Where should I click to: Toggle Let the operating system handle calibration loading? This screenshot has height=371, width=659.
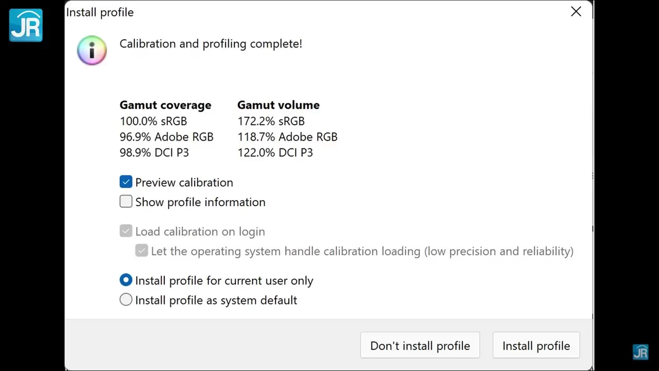point(142,250)
